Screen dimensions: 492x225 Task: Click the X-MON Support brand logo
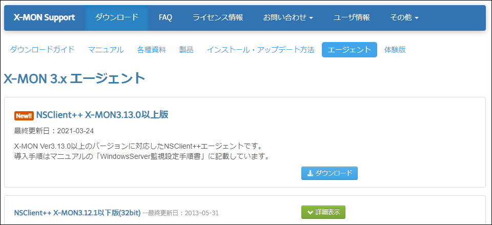(x=44, y=17)
